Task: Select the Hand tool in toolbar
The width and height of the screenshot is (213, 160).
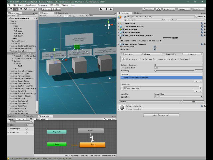Action: coord(11,9)
